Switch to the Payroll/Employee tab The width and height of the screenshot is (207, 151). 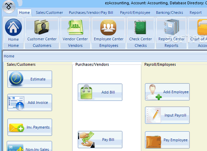[135, 13]
